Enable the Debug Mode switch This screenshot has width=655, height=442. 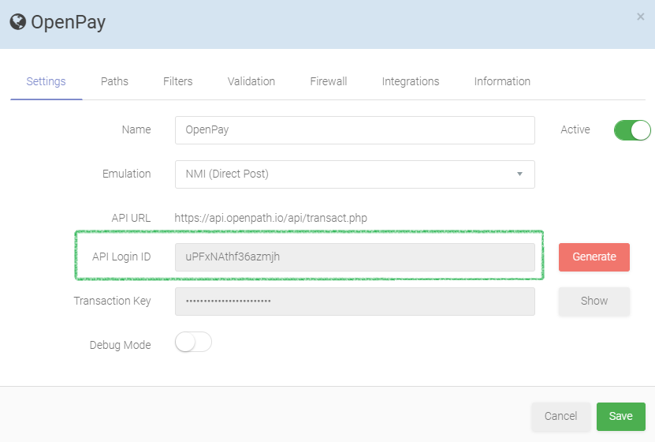[x=193, y=342]
